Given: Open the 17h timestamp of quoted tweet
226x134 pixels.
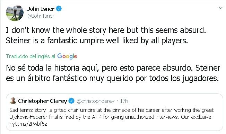Looking at the screenshot, I should click(124, 101).
